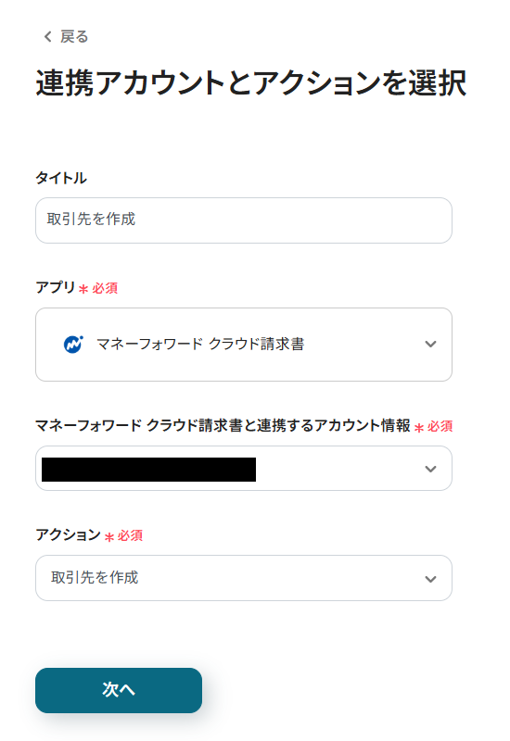This screenshot has height=741, width=510.
Task: Click the 戻る back link
Action: click(66, 37)
